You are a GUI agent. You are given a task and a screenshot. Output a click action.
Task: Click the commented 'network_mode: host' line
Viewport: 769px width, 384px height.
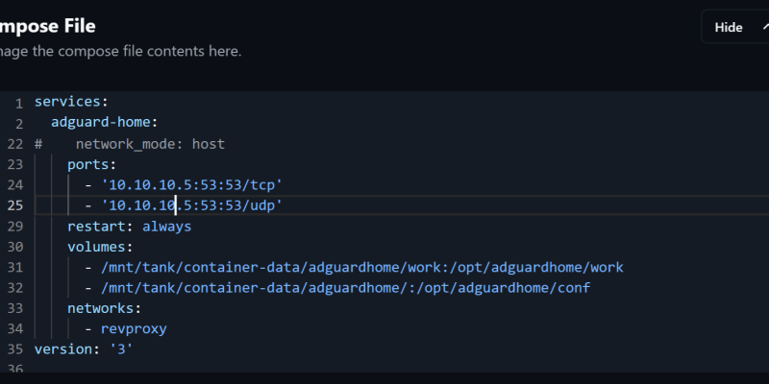click(x=149, y=144)
